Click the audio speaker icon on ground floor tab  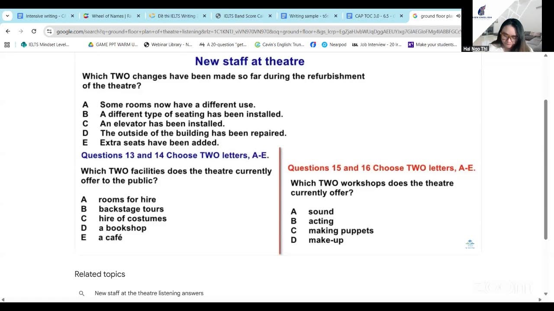[x=458, y=16]
